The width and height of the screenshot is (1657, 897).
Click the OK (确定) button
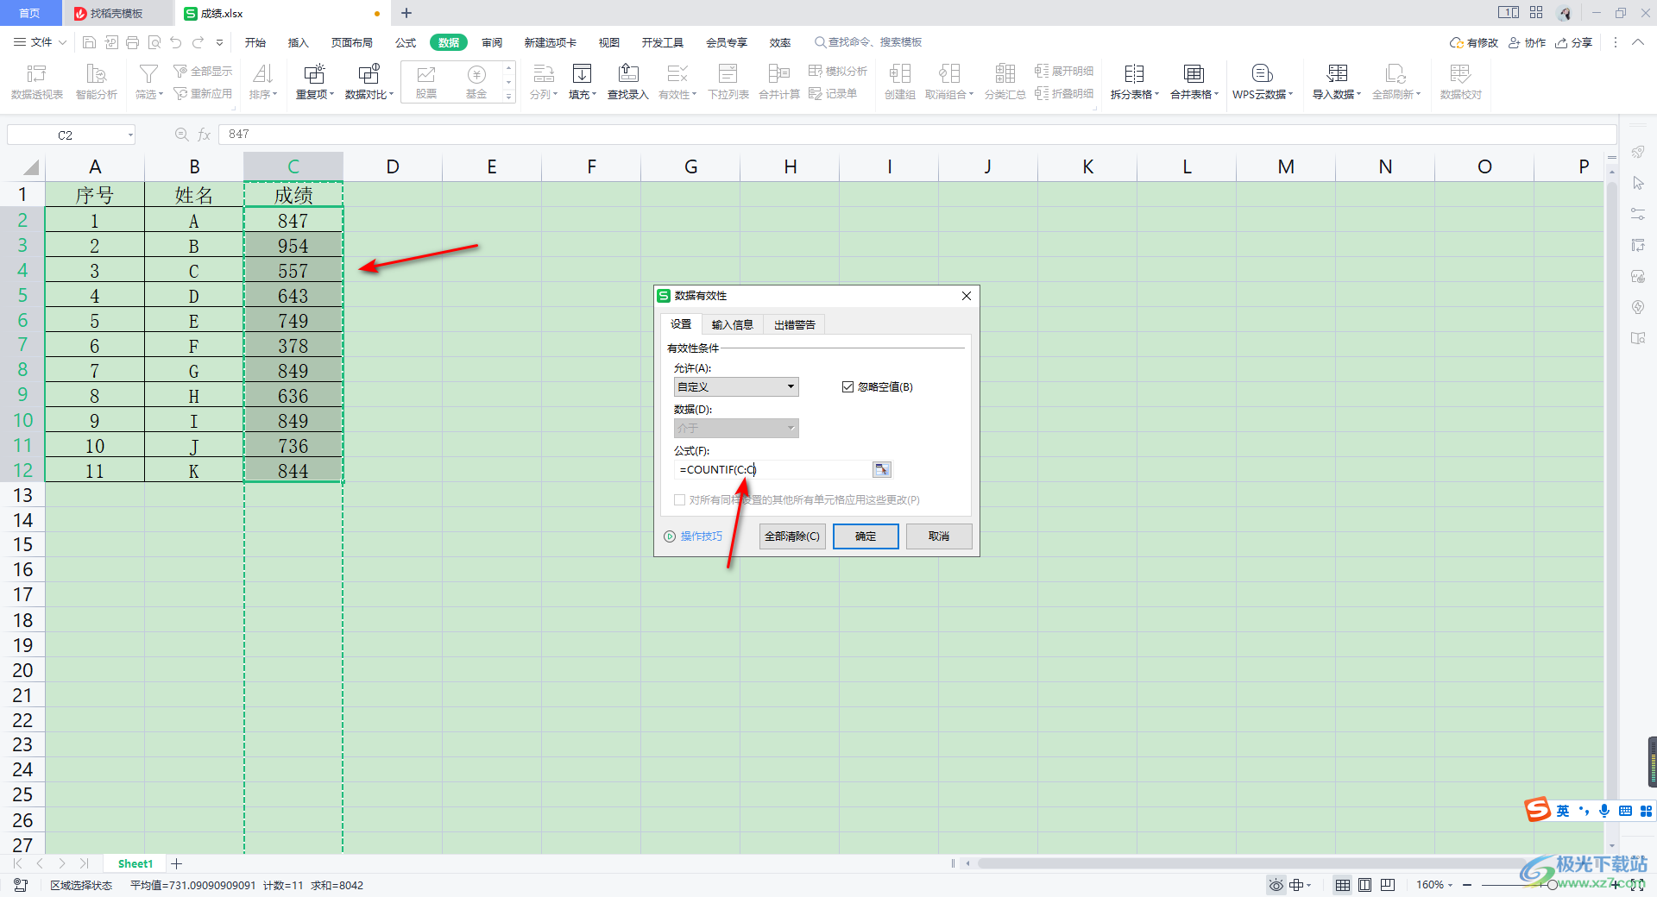[x=866, y=536]
